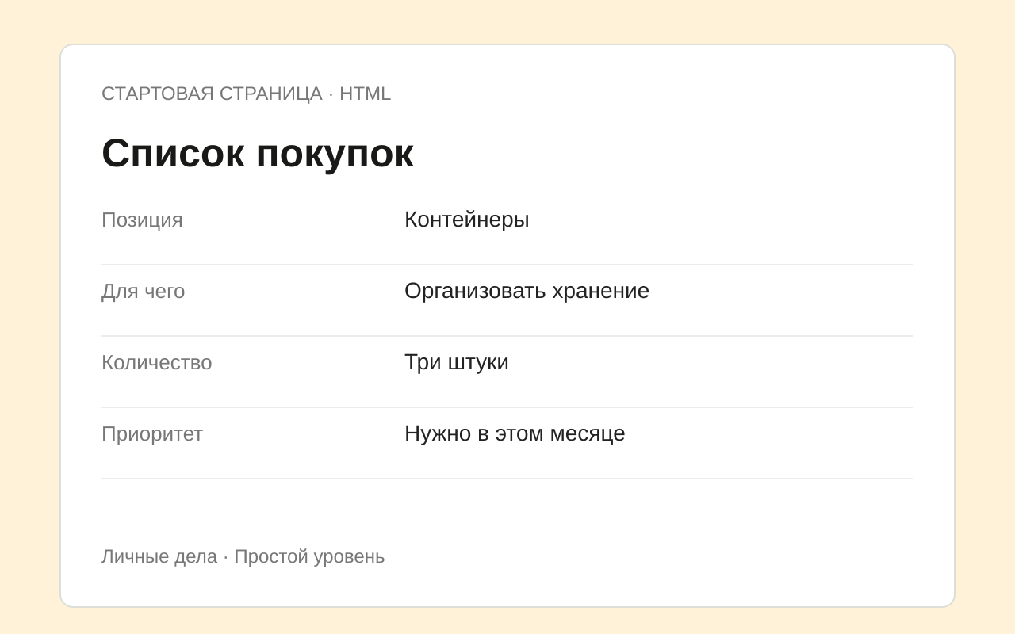
Task: Click the "Количество" label
Action: [156, 363]
